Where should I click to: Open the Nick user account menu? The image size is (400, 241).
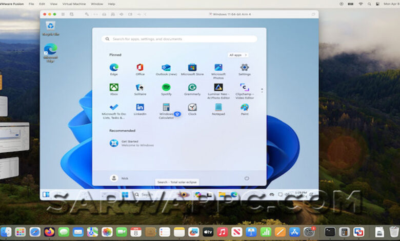coord(119,178)
